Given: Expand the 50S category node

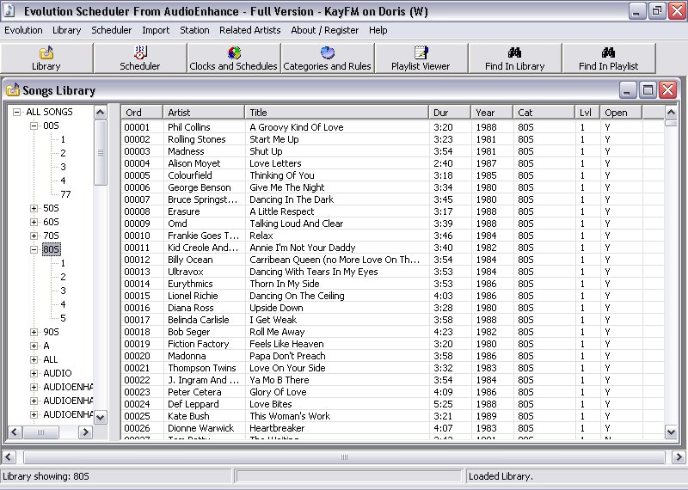Looking at the screenshot, I should [x=34, y=208].
